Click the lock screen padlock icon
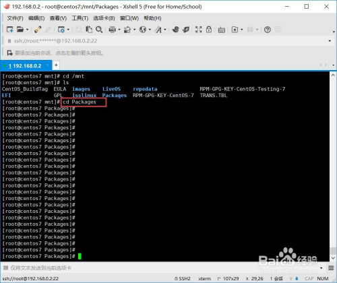This screenshot has height=283, width=337. (x=209, y=29)
